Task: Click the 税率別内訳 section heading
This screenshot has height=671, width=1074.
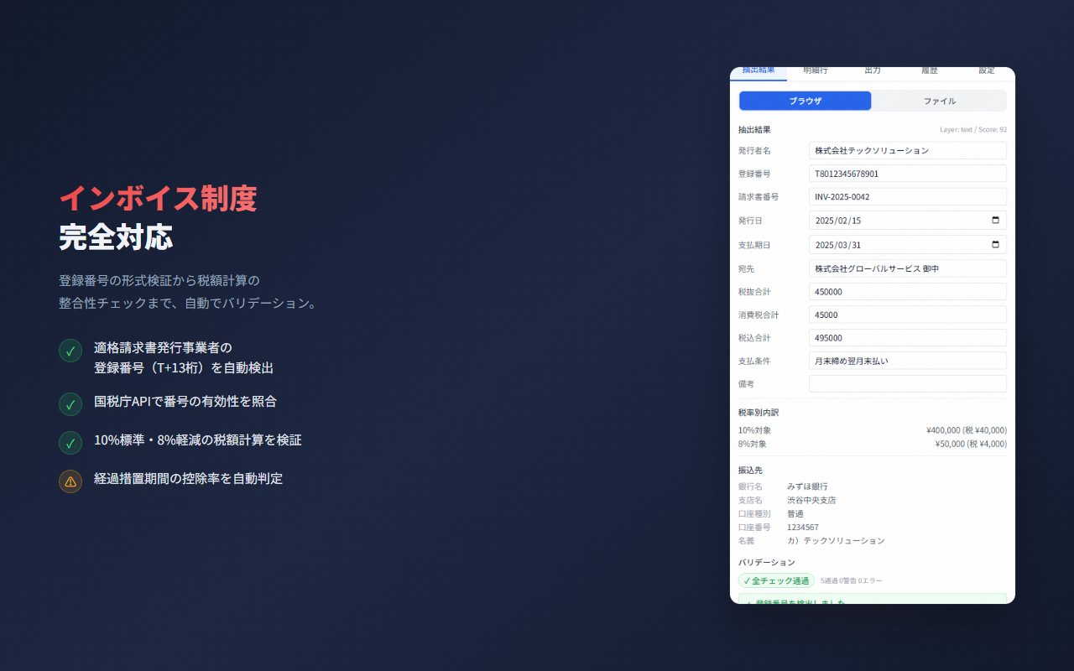Action: tap(759, 413)
